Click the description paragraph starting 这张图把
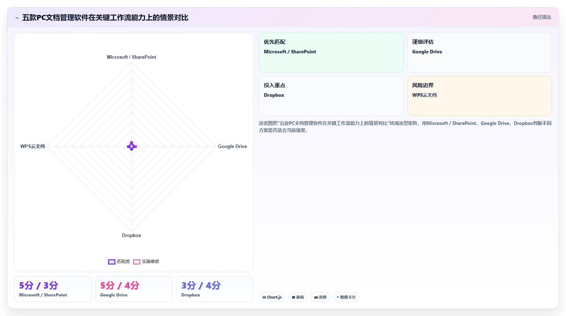The height and width of the screenshot is (316, 566). tap(405, 127)
